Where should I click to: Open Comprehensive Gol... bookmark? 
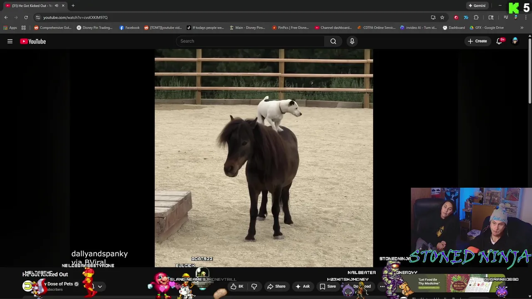[53, 28]
